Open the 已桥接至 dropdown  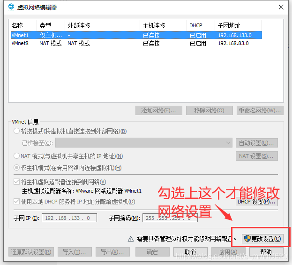(144, 143)
